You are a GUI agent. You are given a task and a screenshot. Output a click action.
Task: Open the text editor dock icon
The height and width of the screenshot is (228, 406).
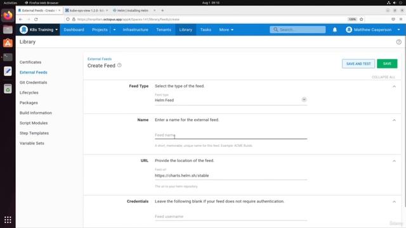(8, 71)
